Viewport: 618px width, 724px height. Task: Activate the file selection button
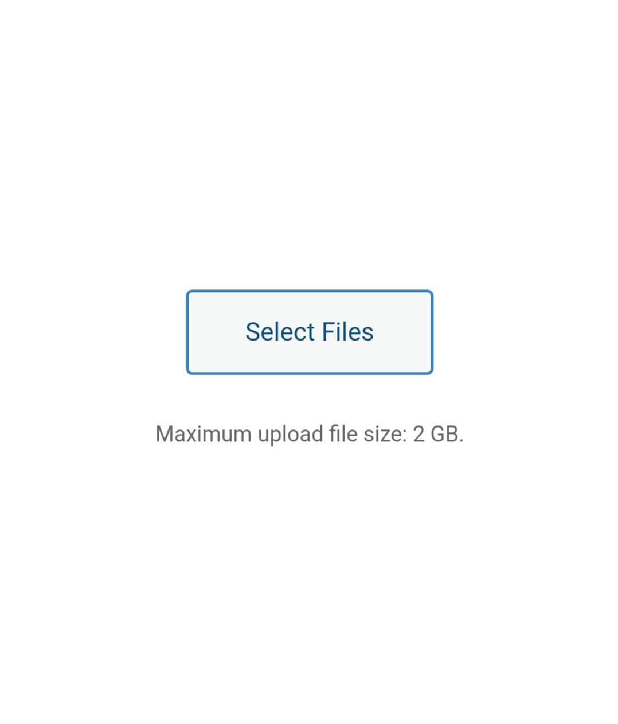(x=310, y=332)
